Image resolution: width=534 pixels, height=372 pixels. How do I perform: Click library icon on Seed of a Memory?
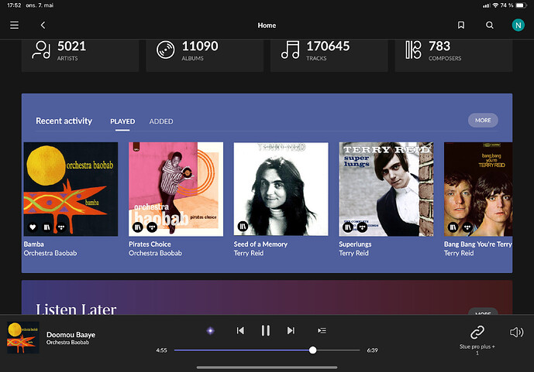pyautogui.click(x=243, y=227)
